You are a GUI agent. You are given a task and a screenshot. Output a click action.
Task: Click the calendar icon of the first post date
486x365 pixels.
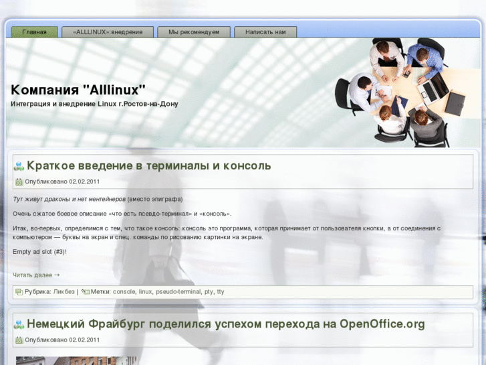tap(19, 181)
